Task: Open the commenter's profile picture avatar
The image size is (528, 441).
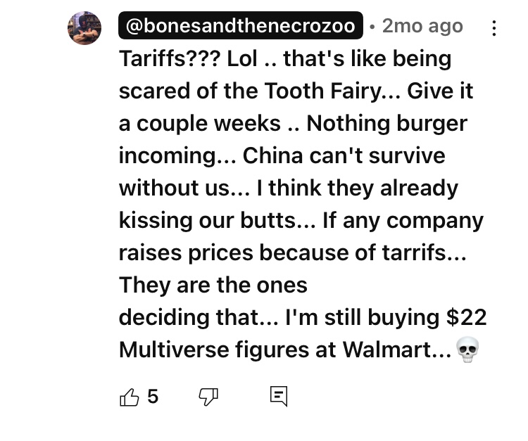Action: click(84, 28)
